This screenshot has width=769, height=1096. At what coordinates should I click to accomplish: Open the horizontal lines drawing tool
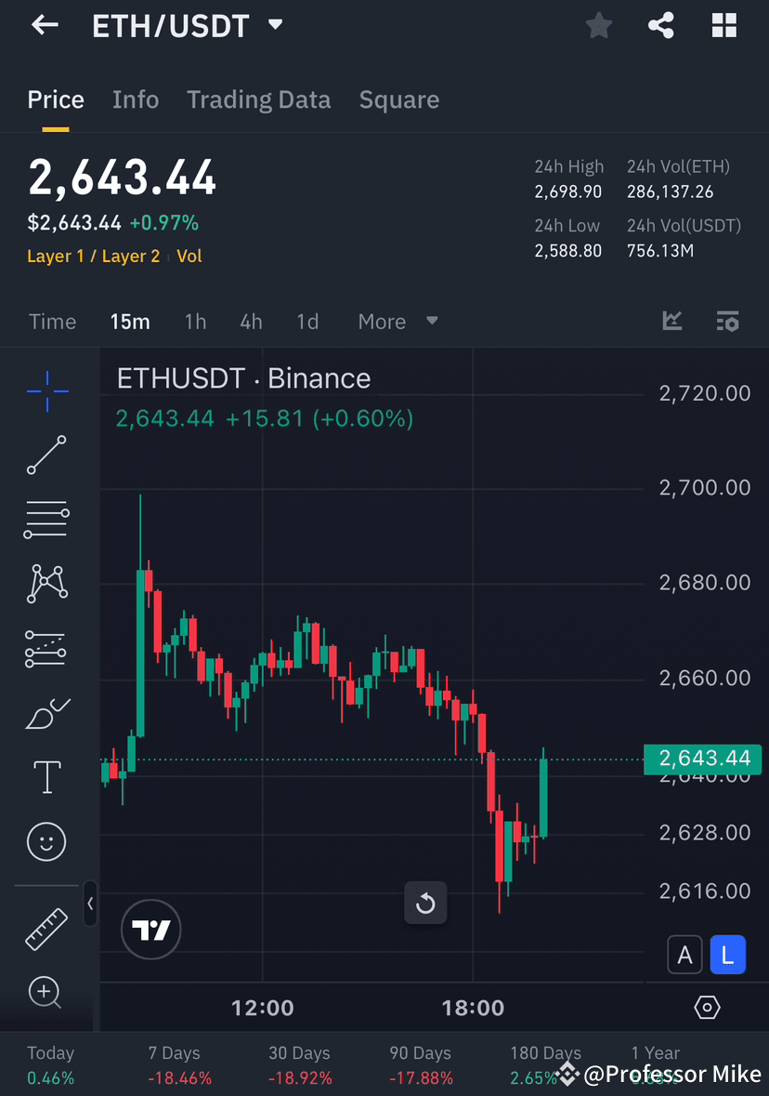pyautogui.click(x=46, y=519)
